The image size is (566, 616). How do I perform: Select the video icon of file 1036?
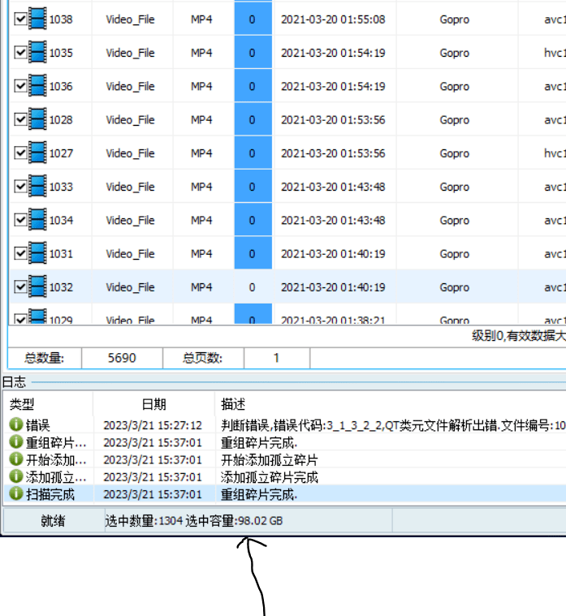37,86
